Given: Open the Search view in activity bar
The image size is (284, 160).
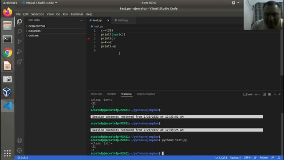Looking at the screenshot, I should click(20, 32).
